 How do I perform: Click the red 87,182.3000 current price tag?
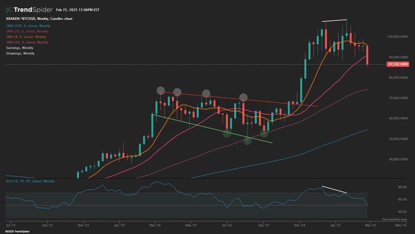point(398,64)
